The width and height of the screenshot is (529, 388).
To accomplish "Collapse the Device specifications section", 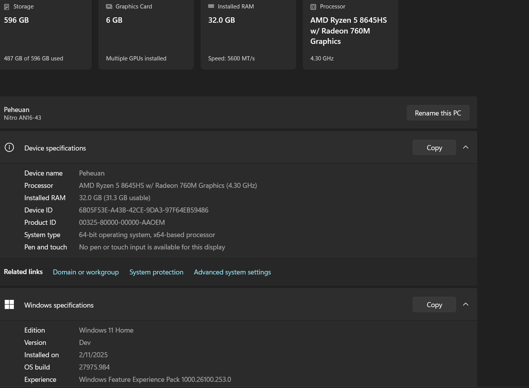I will pyautogui.click(x=466, y=147).
